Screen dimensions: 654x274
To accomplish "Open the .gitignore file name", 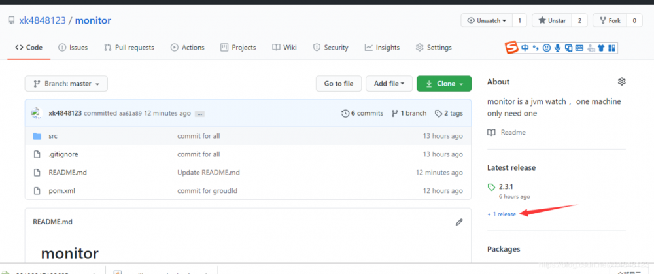I will coord(63,154).
